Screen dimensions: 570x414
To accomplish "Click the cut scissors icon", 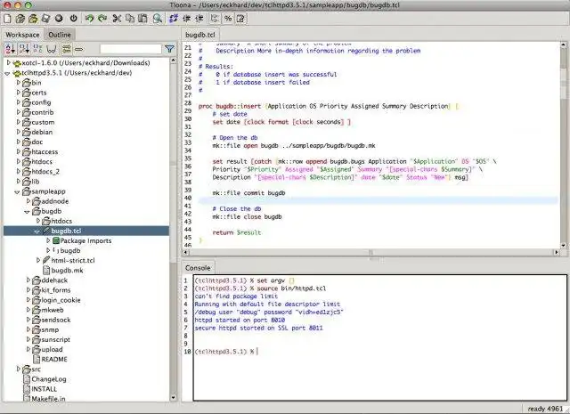I will pos(118,18).
